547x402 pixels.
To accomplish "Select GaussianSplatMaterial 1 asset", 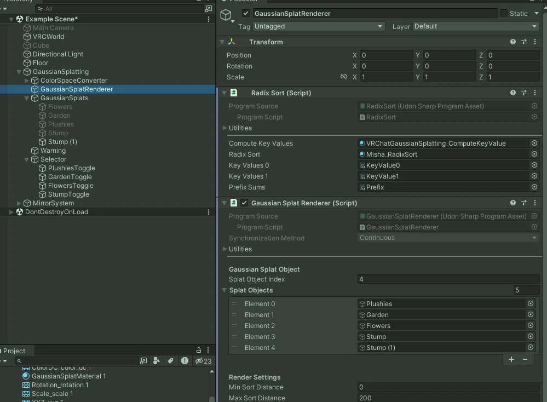I will coord(68,376).
